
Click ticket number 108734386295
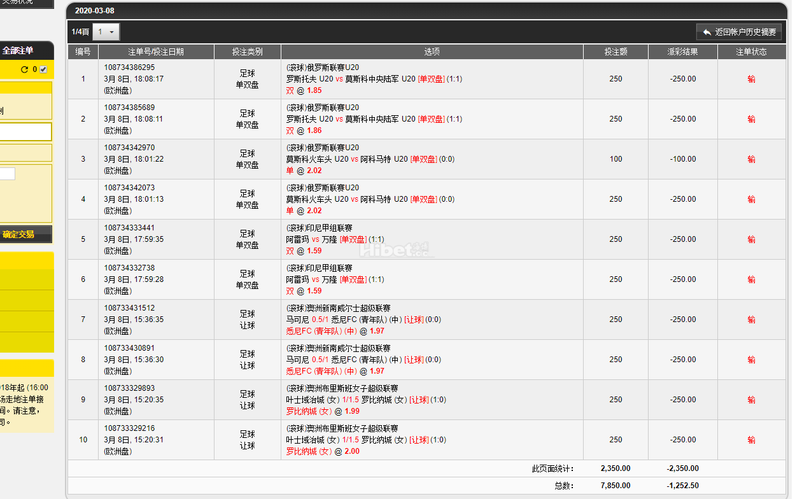click(x=129, y=67)
